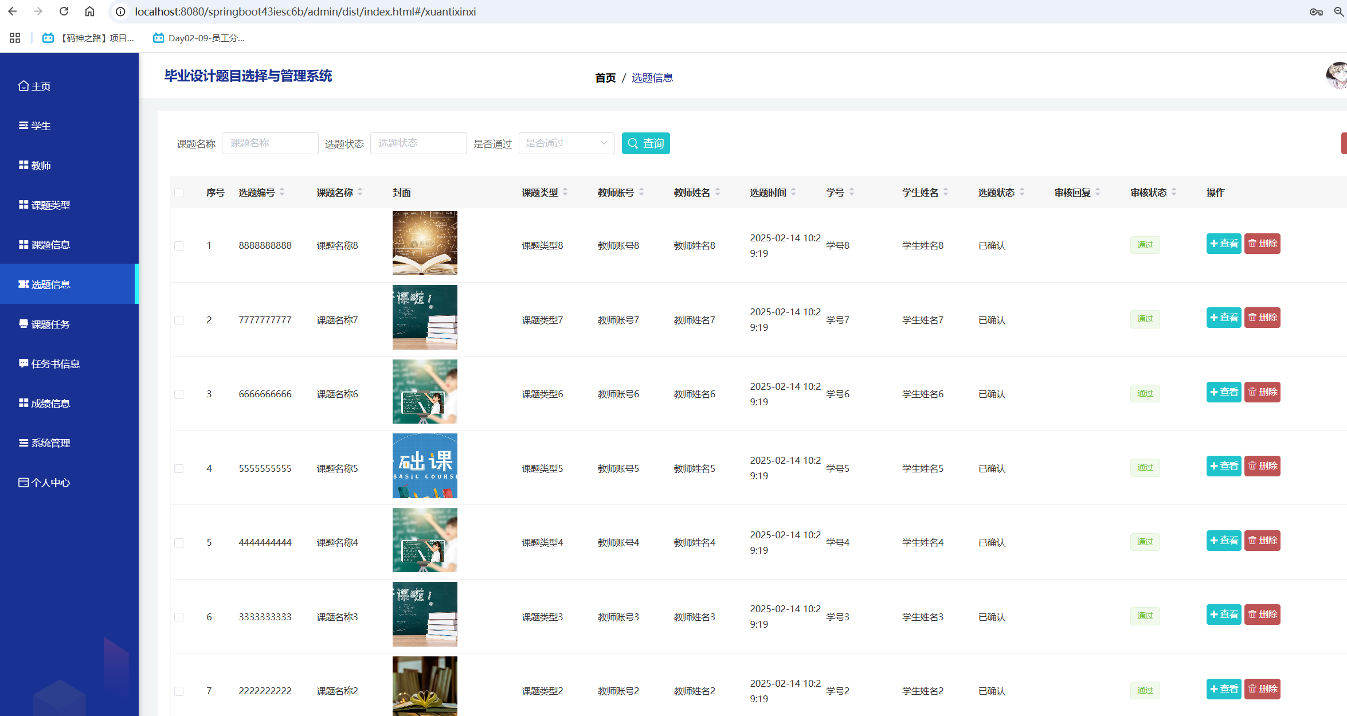The image size is (1347, 716).
Task: Click the 查询 search button
Action: 645,143
